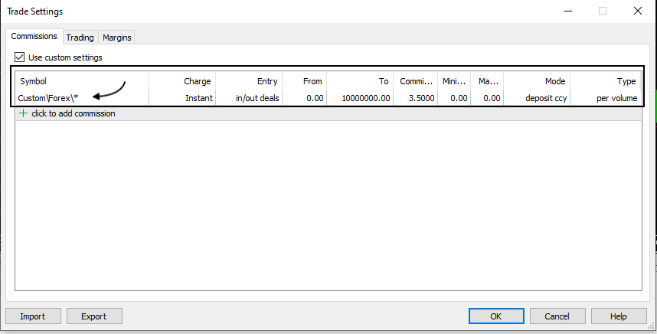Screen dimensions: 657x334
Task: Select the Custom\Forex\* symbol cell
Action: (48, 98)
